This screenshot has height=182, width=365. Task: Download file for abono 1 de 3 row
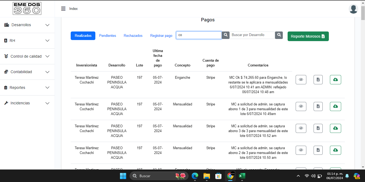click(x=318, y=106)
